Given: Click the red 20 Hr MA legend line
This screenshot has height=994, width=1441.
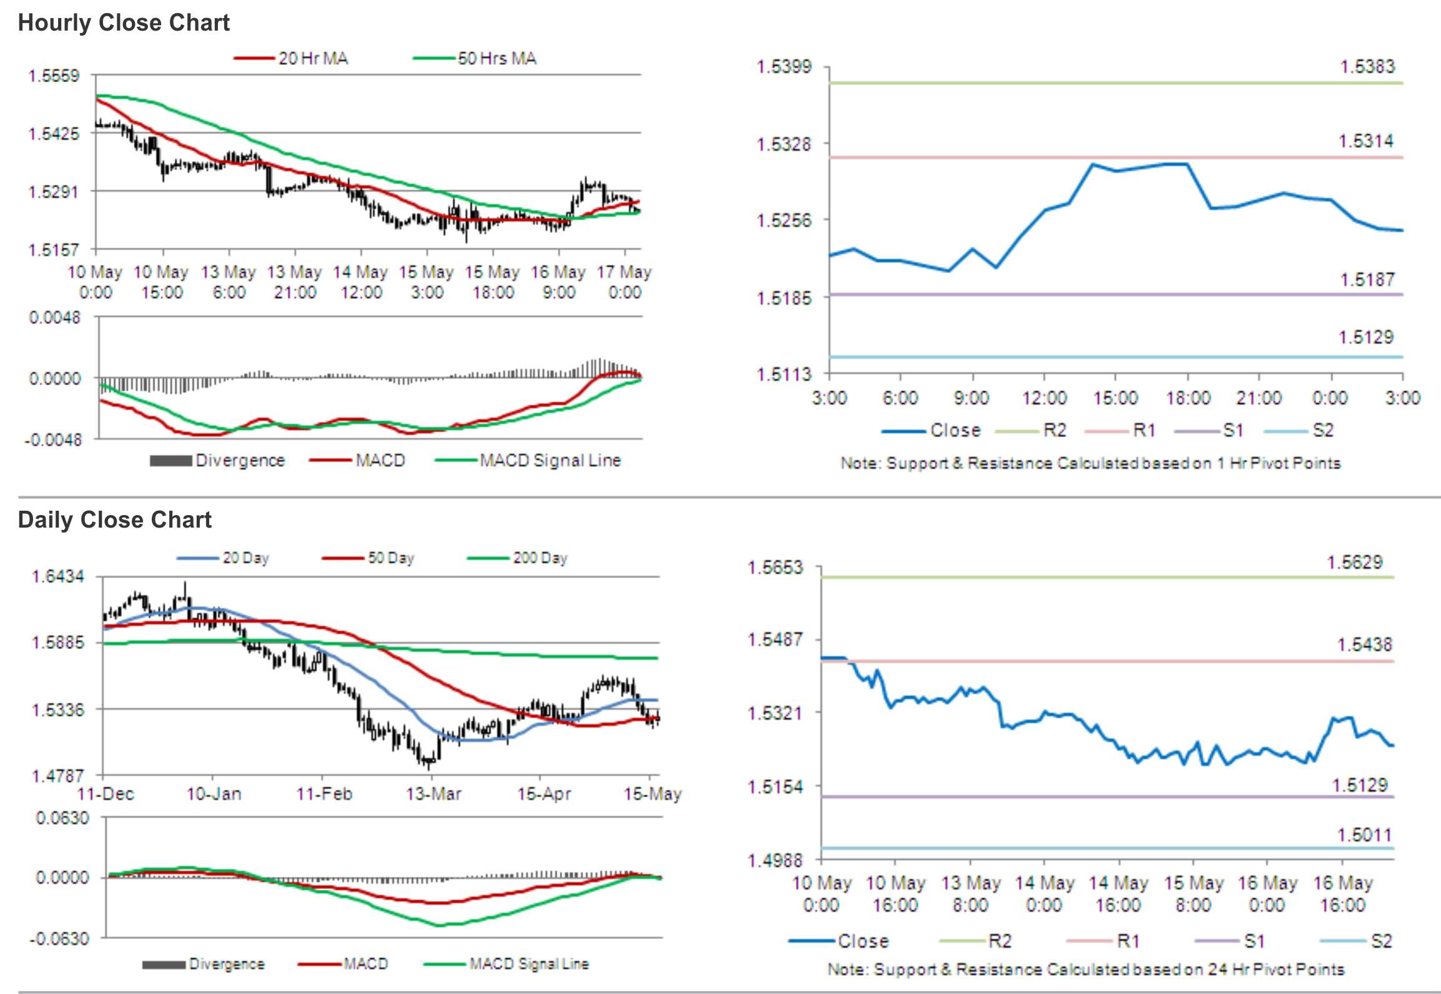Looking at the screenshot, I should [x=254, y=59].
